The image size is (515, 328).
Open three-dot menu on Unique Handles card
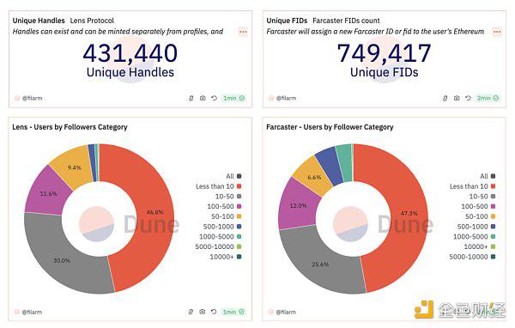pyautogui.click(x=243, y=32)
